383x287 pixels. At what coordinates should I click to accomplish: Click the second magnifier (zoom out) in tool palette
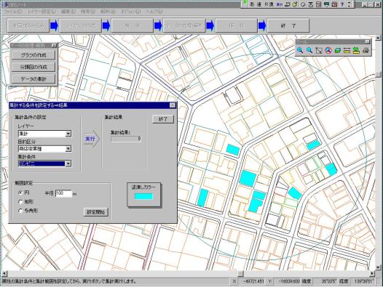(309, 50)
